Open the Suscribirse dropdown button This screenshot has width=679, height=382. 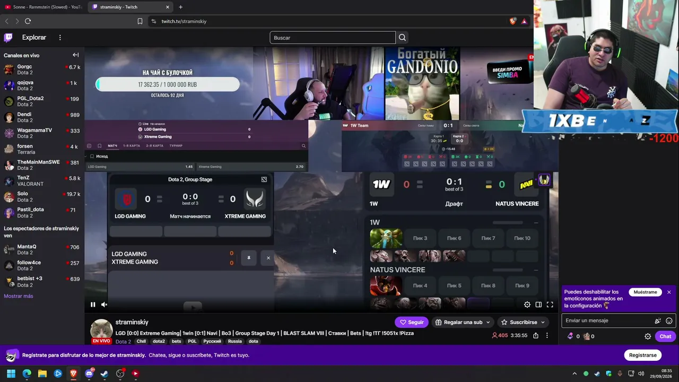[x=523, y=322]
